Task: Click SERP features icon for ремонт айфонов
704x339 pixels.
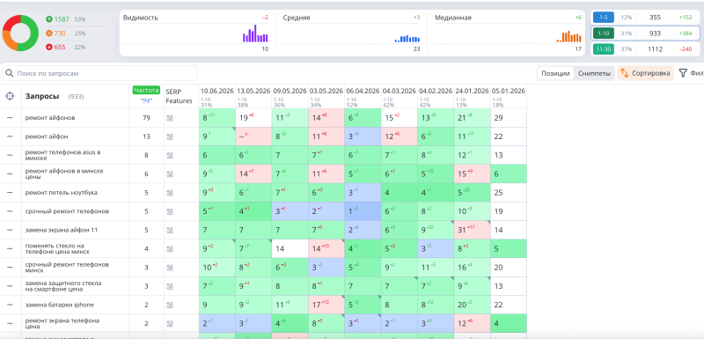Action: click(170, 118)
